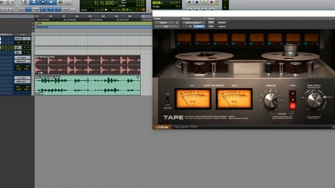This screenshot has width=335, height=188.
Task: Click the loop/layered editing icon
Action: point(73,9)
